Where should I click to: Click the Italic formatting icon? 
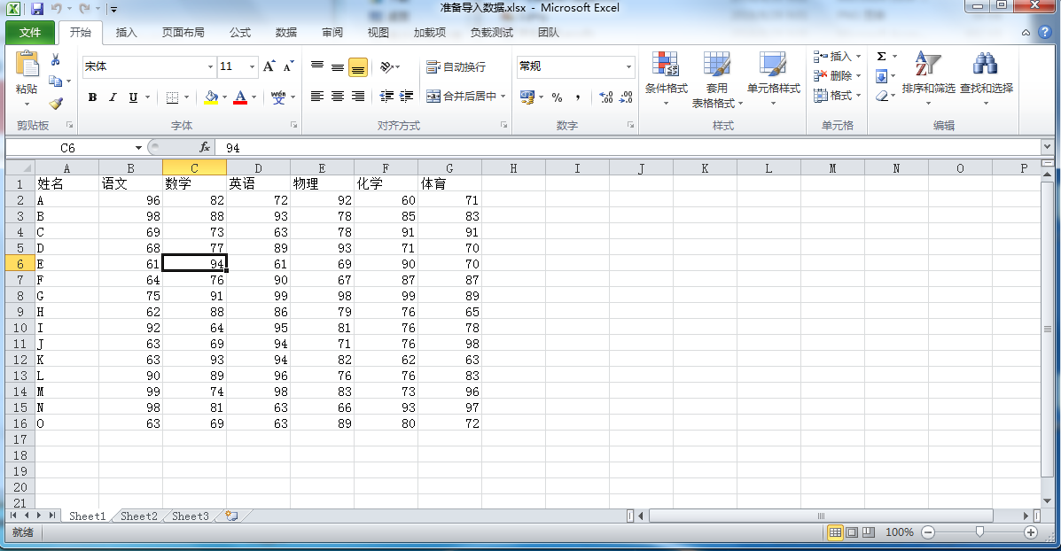(112, 97)
